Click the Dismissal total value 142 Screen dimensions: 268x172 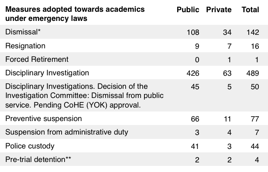click(x=253, y=32)
